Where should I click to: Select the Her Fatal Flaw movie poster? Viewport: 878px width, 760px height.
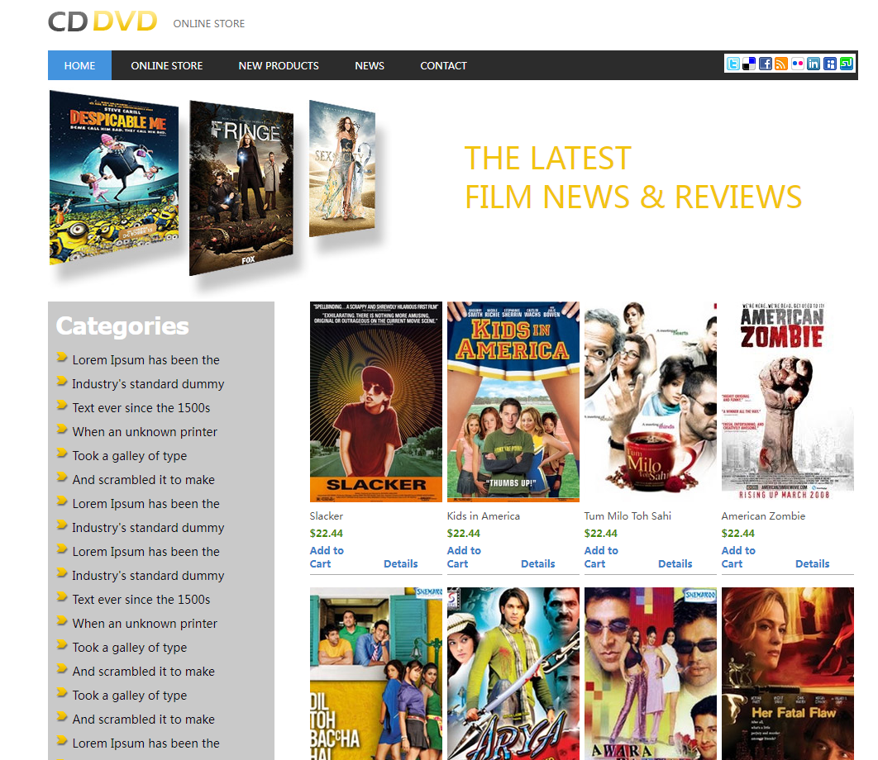point(787,673)
